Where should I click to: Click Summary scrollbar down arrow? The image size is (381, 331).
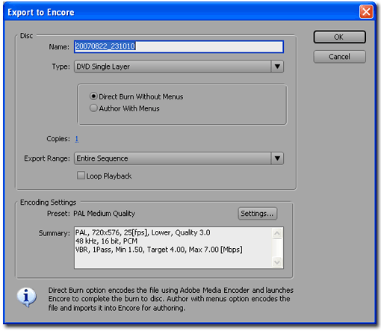click(277, 262)
